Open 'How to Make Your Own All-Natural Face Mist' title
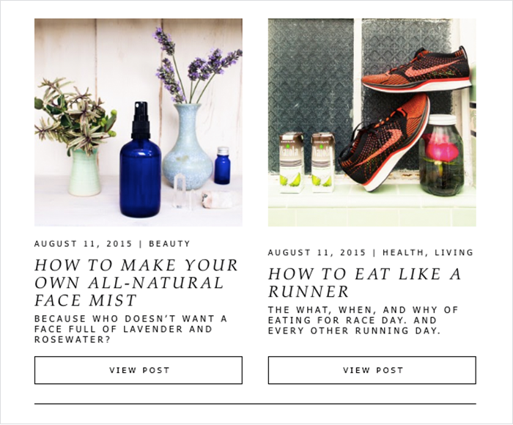This screenshot has height=425, width=513. pos(136,283)
